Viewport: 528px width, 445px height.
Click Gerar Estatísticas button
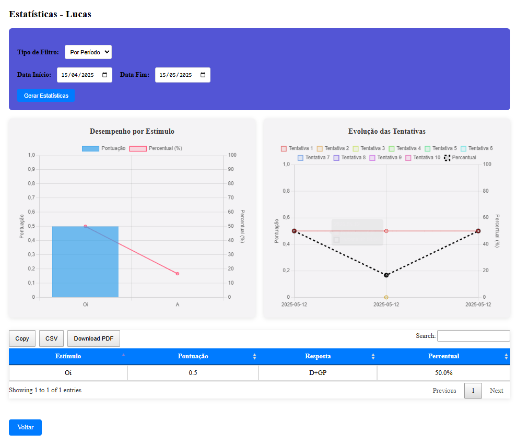(46, 96)
